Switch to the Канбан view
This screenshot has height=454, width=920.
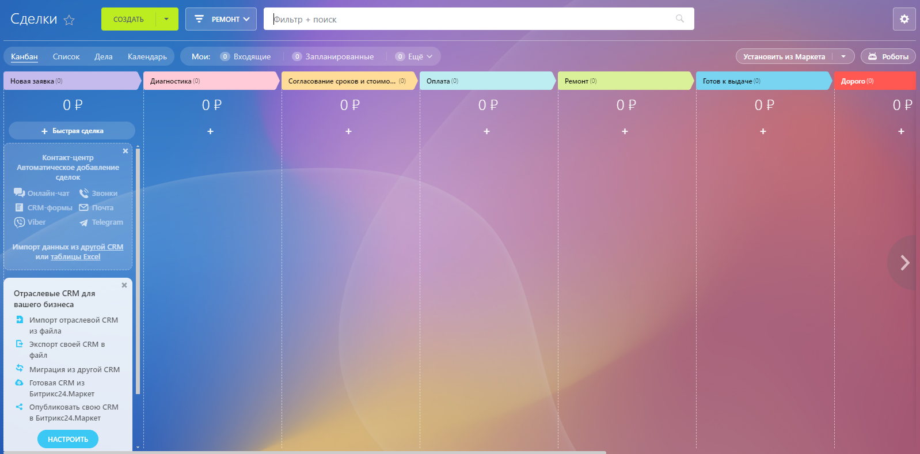[x=24, y=56]
